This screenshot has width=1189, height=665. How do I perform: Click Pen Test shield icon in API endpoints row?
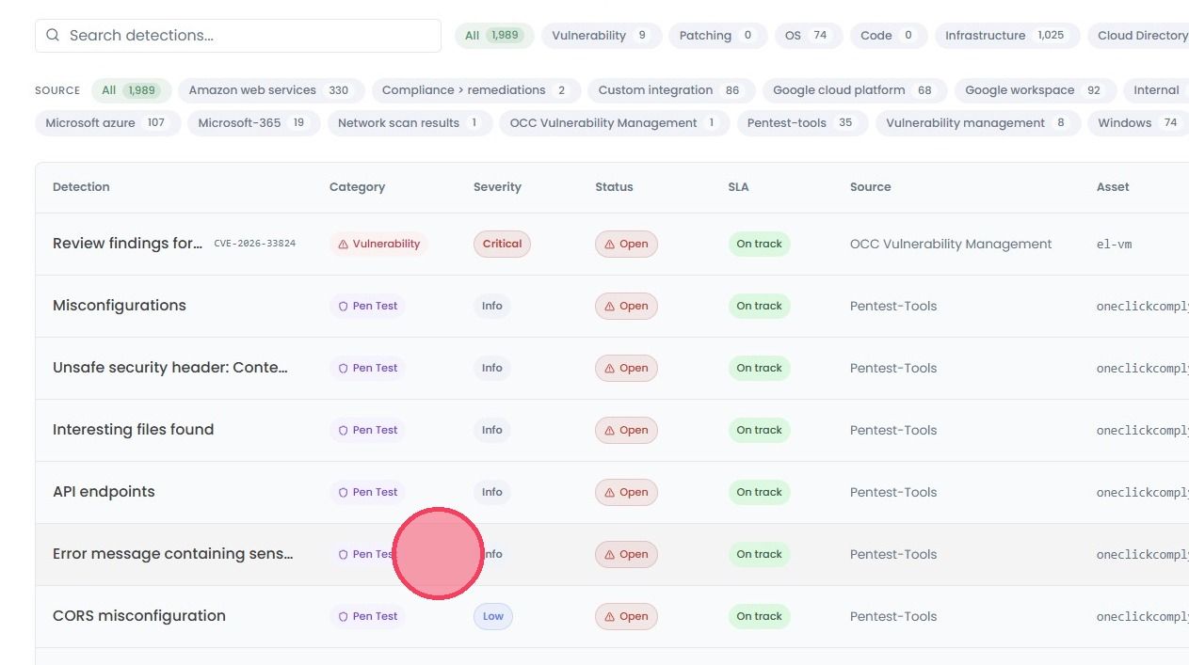click(x=344, y=492)
